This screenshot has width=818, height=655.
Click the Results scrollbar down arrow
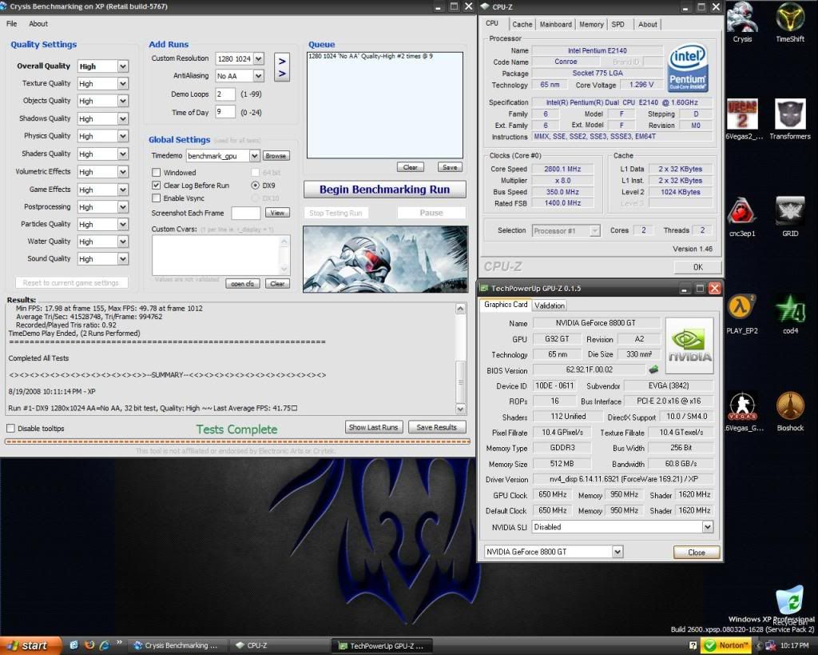pyautogui.click(x=460, y=409)
